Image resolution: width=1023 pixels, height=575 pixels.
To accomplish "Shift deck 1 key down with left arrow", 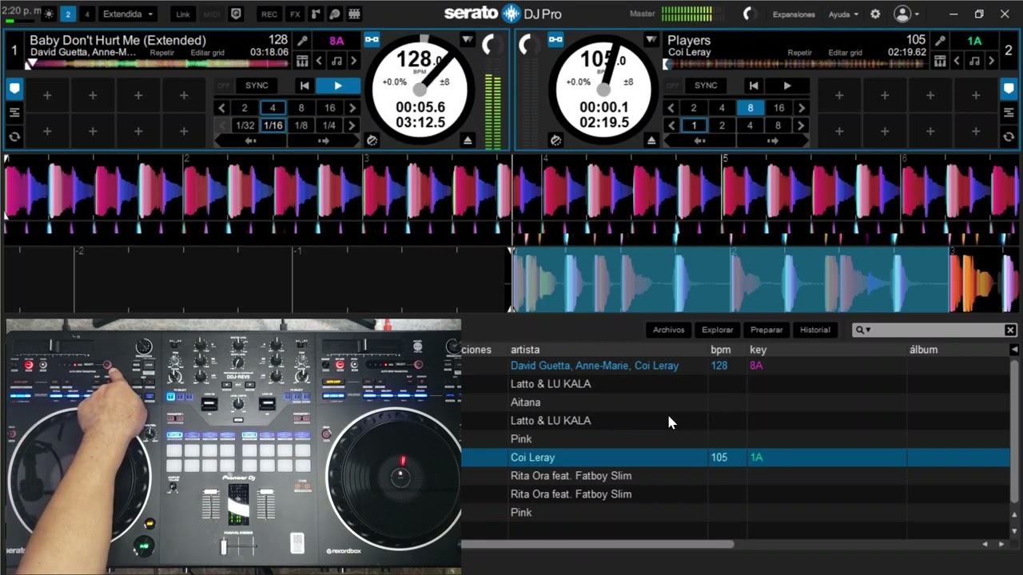I will pyautogui.click(x=319, y=61).
